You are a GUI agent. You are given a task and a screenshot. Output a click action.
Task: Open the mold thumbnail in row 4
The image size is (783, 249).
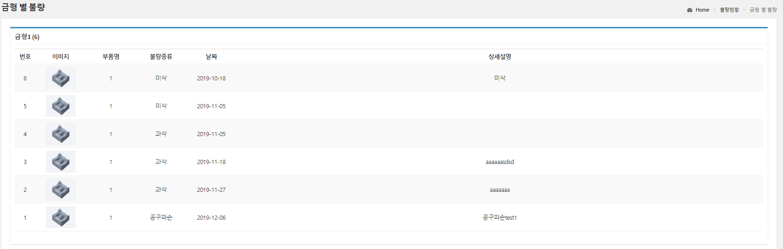pyautogui.click(x=60, y=134)
